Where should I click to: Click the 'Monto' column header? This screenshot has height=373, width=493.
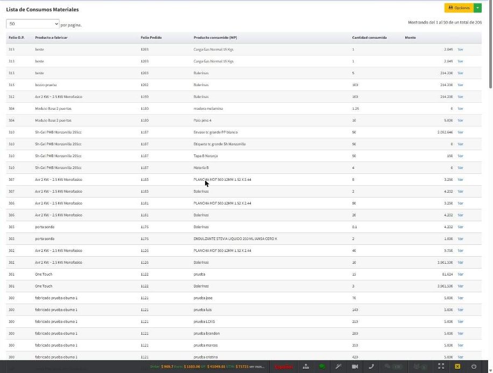coord(410,38)
